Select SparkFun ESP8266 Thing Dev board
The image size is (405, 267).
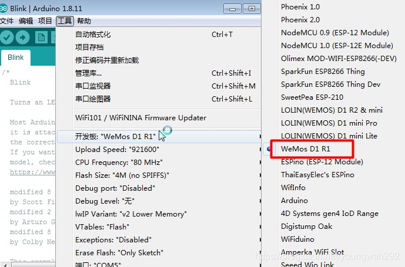330,85
